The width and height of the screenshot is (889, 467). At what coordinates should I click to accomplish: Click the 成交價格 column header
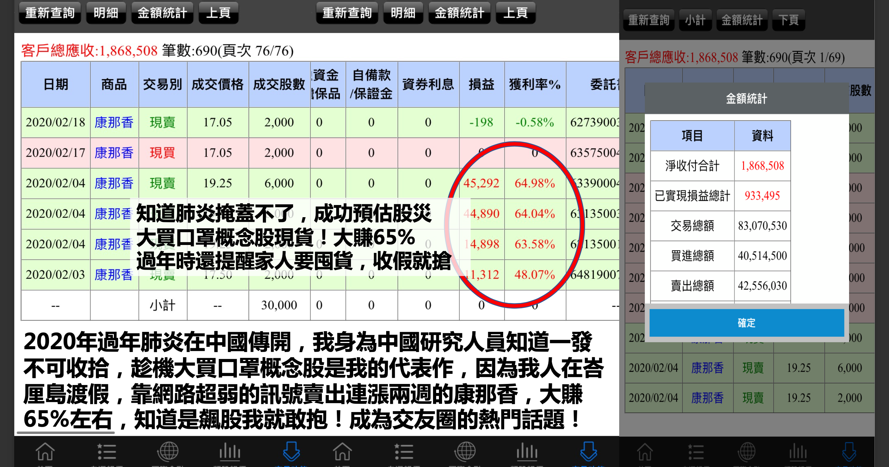click(x=218, y=84)
